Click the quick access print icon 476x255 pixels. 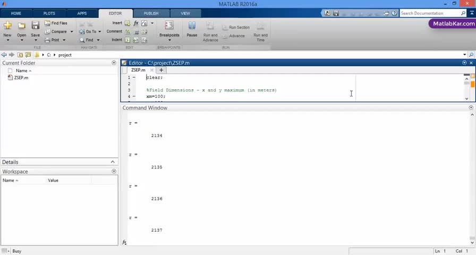pos(386,13)
